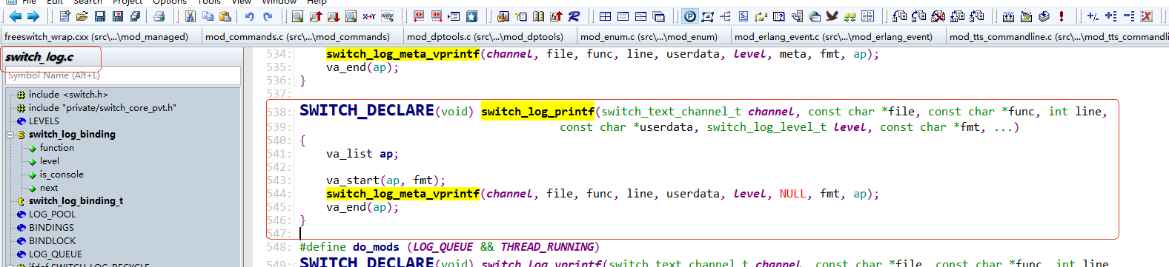Select LOG_QUEUE in symbol list
Screen dimensions: 1169x267
pos(56,254)
